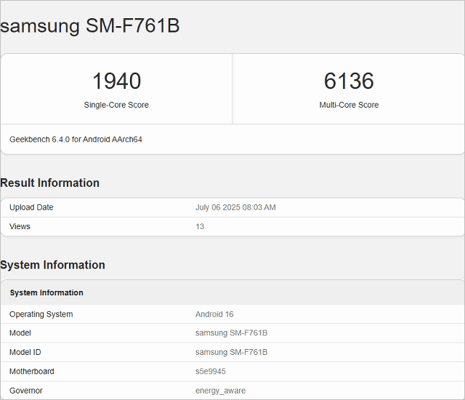465x400 pixels.
Task: Click the Result Information heading
Action: 49,183
